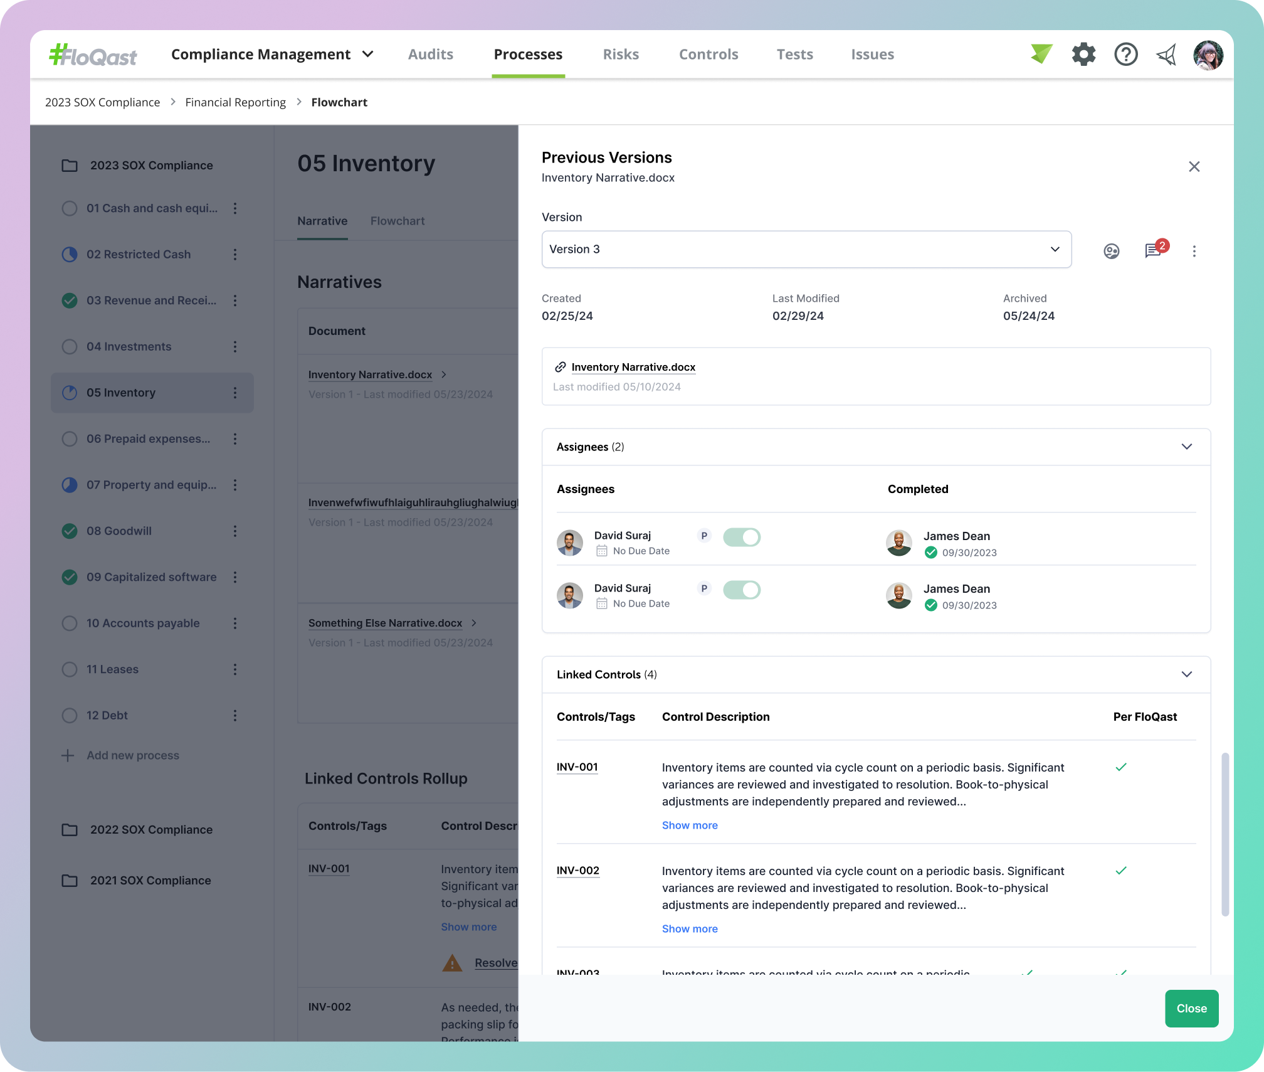Screen dimensions: 1264x1072
Task: Close the Previous Versions panel with X
Action: pos(1194,166)
